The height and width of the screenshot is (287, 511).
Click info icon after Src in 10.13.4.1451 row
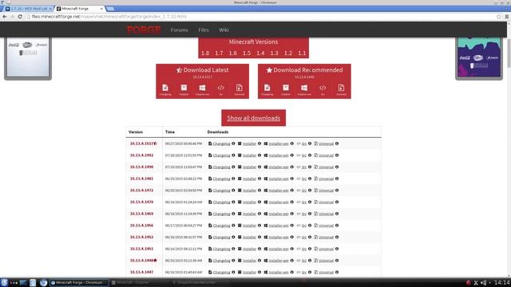[310, 249]
